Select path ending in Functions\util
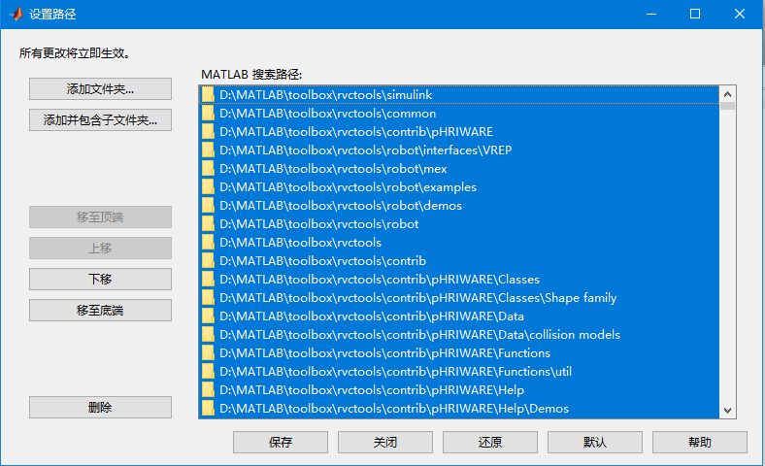The width and height of the screenshot is (765, 466). 459,371
